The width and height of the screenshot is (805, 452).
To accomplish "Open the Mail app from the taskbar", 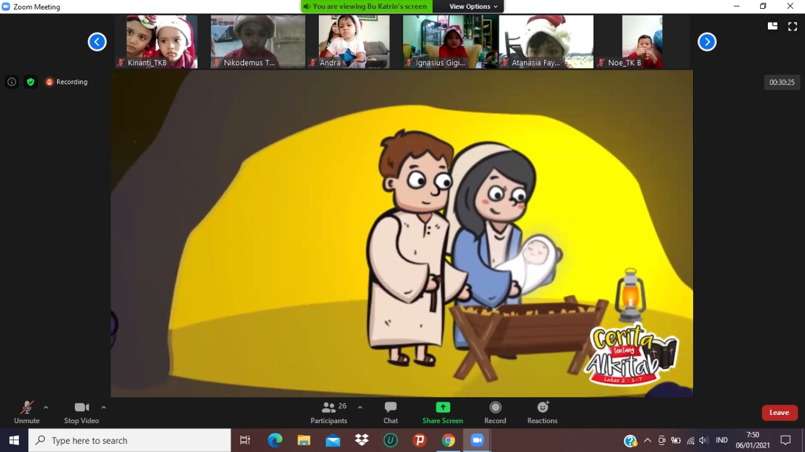I will tap(333, 440).
